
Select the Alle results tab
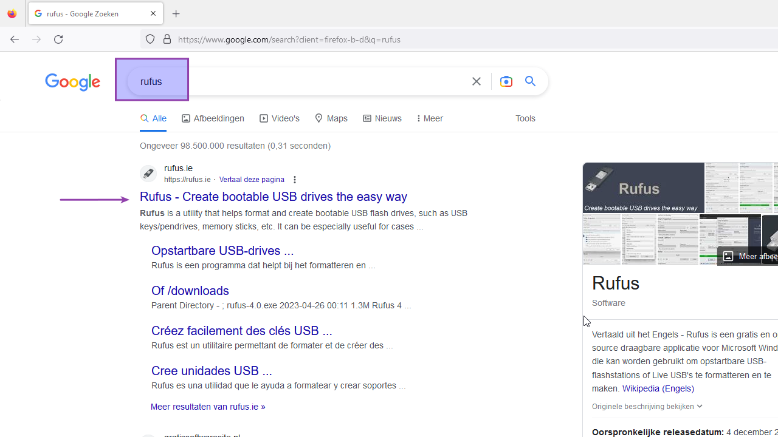(x=153, y=118)
